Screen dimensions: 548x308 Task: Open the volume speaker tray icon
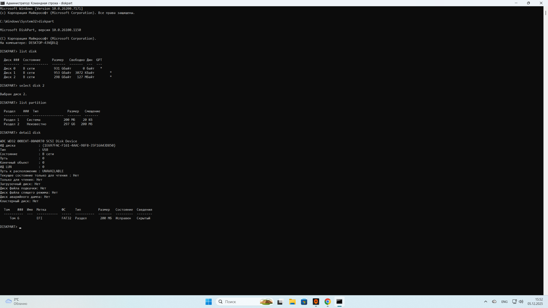click(x=521, y=302)
